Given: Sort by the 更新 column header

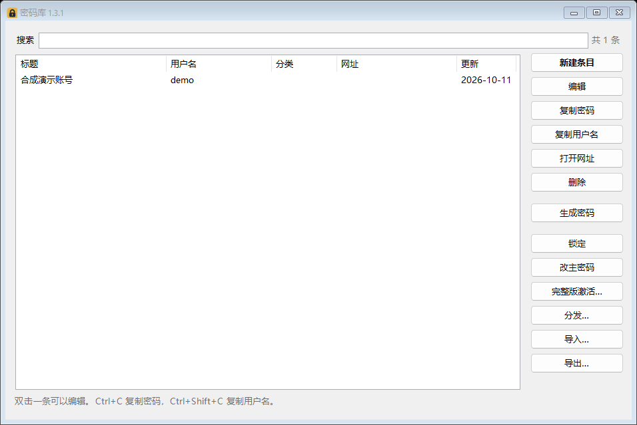Looking at the screenshot, I should (486, 64).
